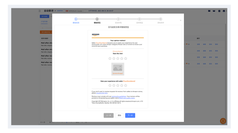Click the Amazon logo in the template
Screen dimensions: 238x133
click(95, 35)
